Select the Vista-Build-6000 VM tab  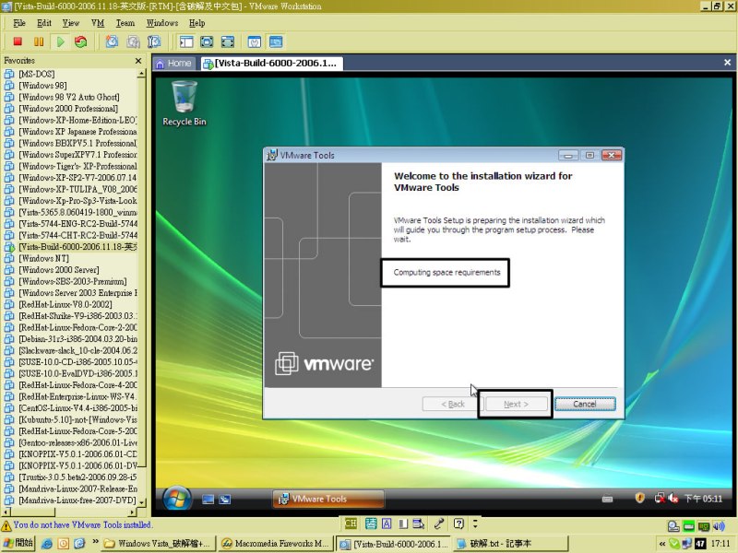pyautogui.click(x=271, y=63)
